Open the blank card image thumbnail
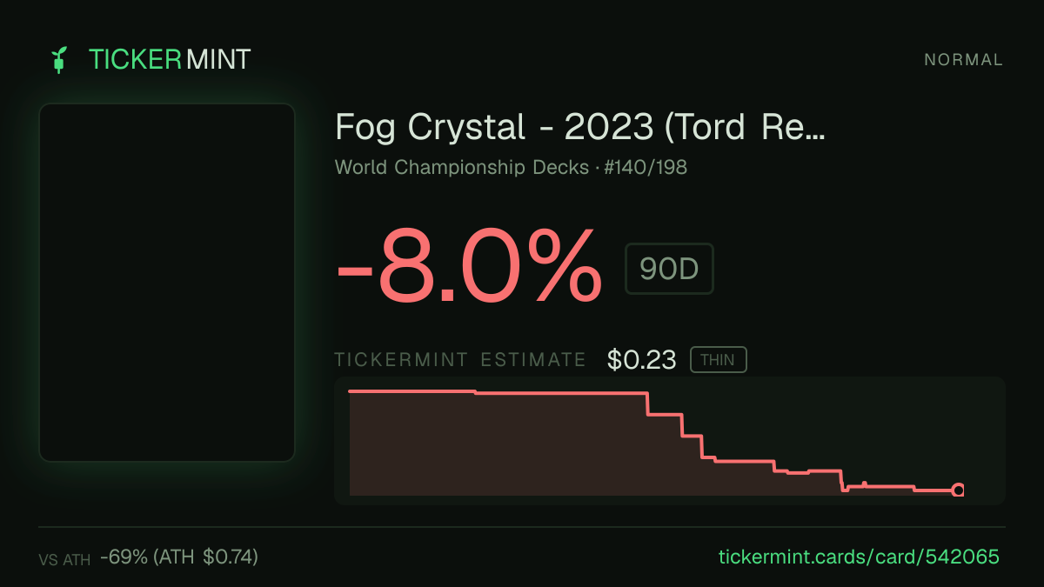 point(167,283)
